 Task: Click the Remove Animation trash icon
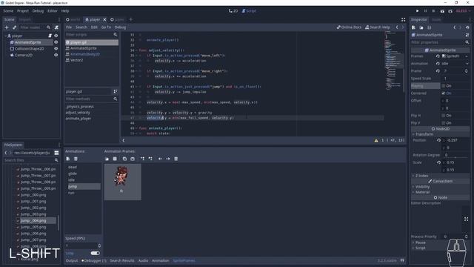pos(76,159)
